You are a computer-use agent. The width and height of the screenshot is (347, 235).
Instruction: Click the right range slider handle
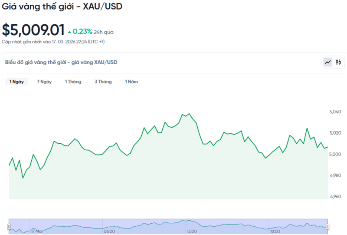[327, 226]
